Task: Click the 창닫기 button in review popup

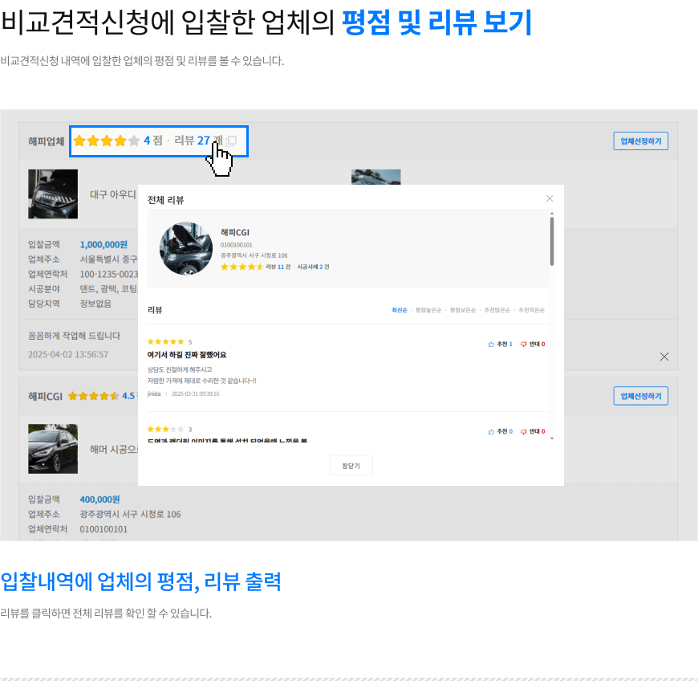Action: pyautogui.click(x=351, y=466)
